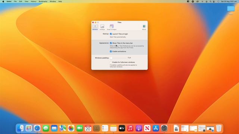Open the blue folder on the desktop
The image size is (239, 134).
tap(231, 9)
